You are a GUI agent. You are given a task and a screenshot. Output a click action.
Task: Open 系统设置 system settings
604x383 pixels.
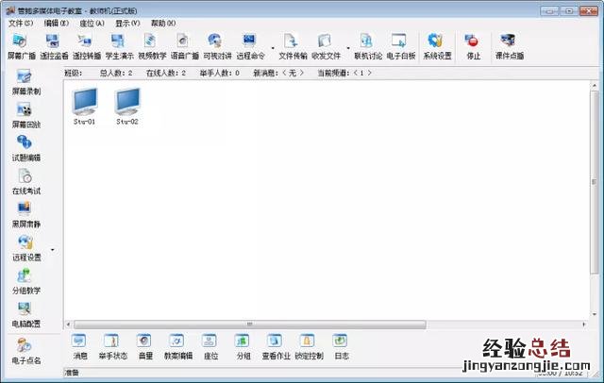437,46
